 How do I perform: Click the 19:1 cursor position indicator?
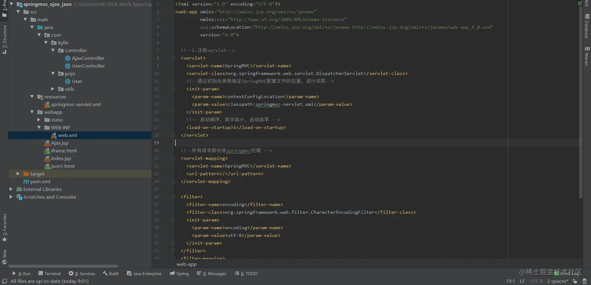pos(510,281)
